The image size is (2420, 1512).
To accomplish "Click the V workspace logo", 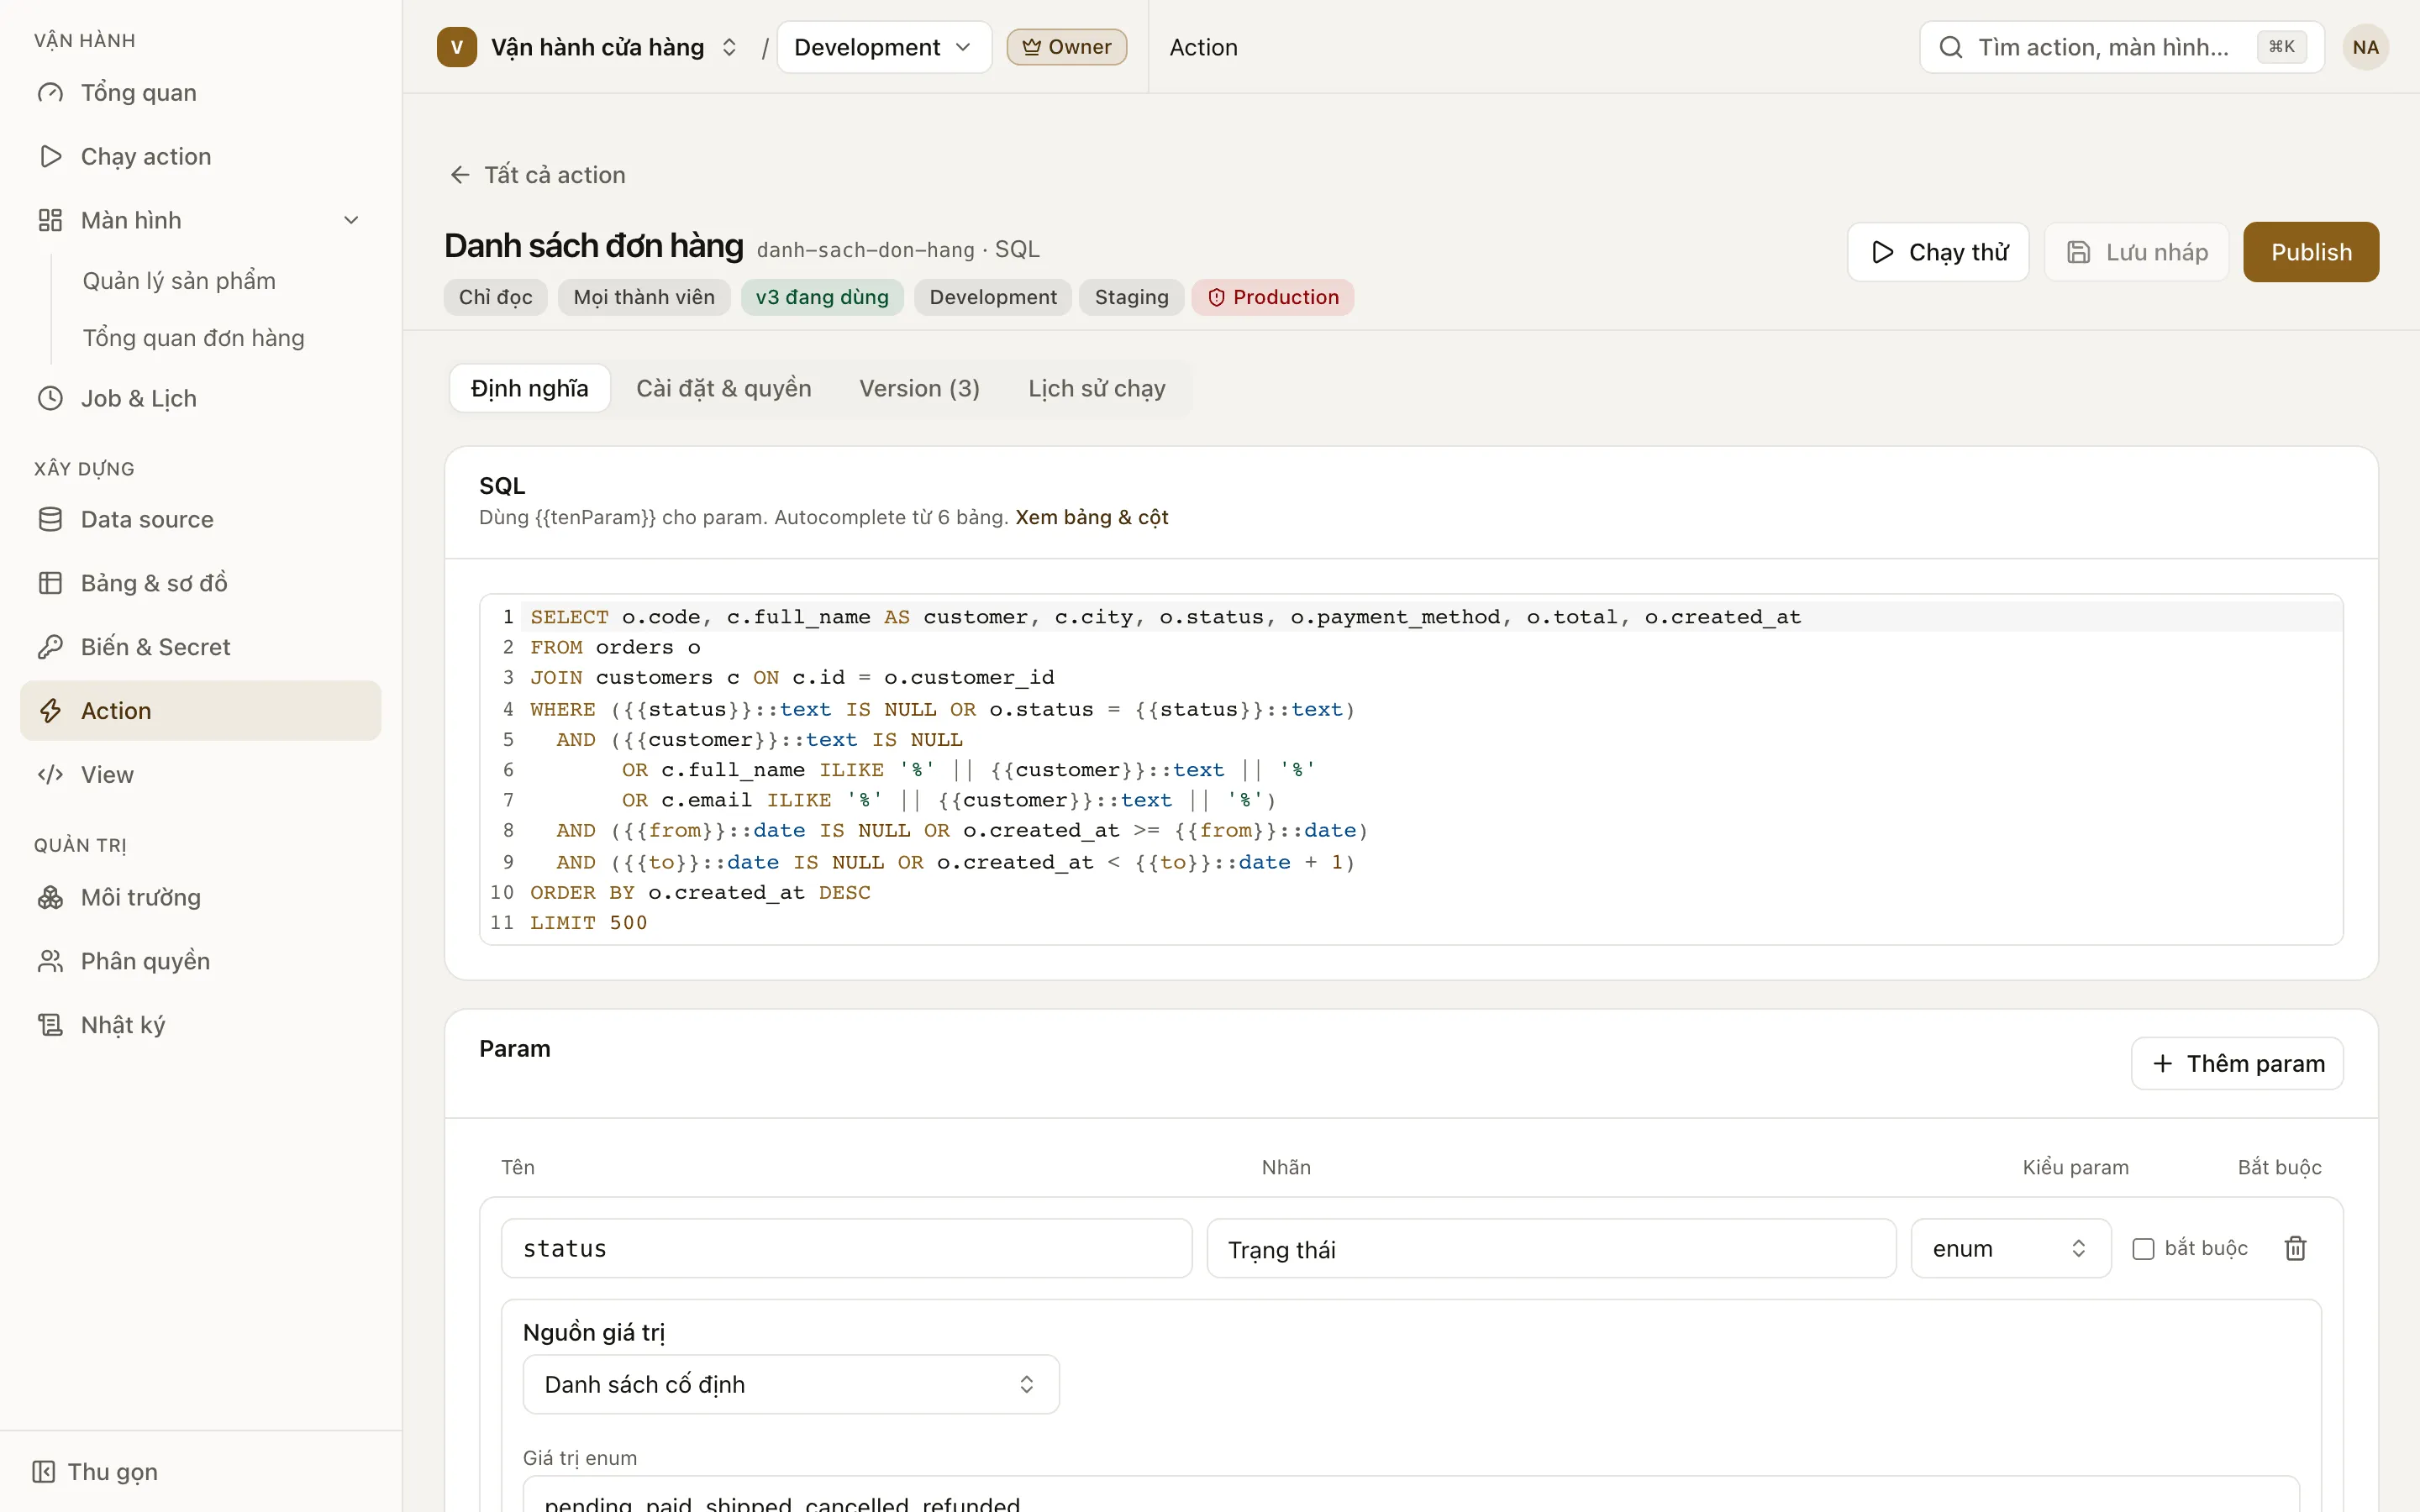I will pos(457,47).
